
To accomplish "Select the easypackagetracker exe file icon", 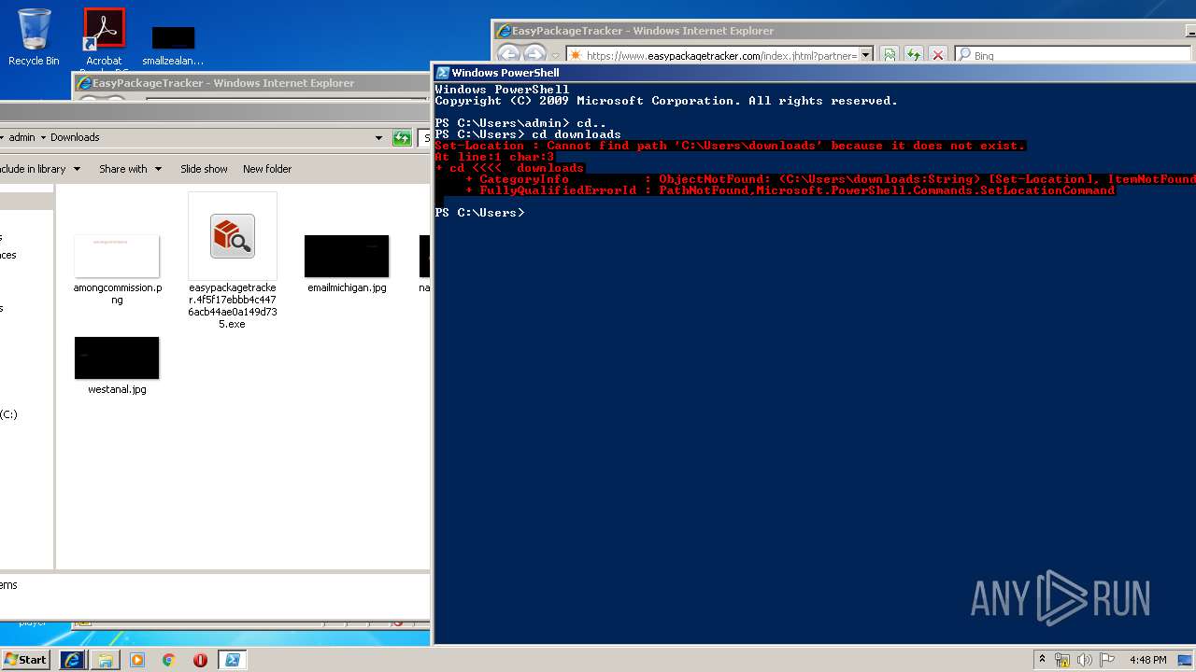I will (233, 236).
